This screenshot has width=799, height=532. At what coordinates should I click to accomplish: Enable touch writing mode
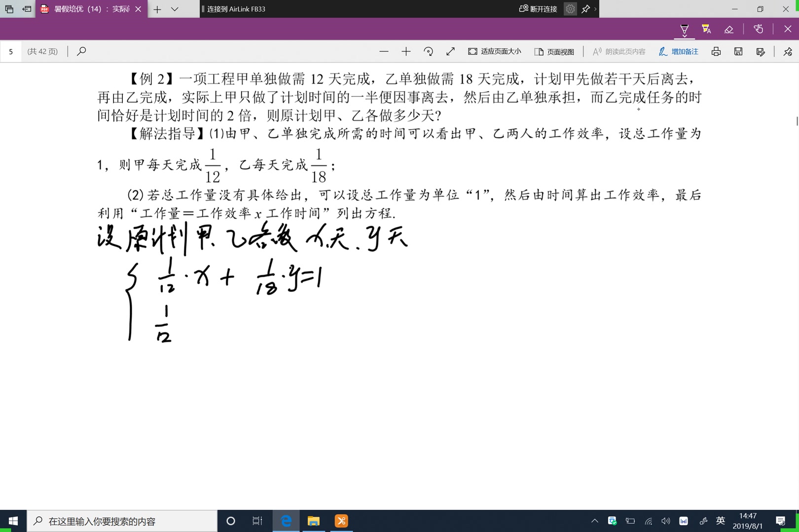click(x=759, y=30)
